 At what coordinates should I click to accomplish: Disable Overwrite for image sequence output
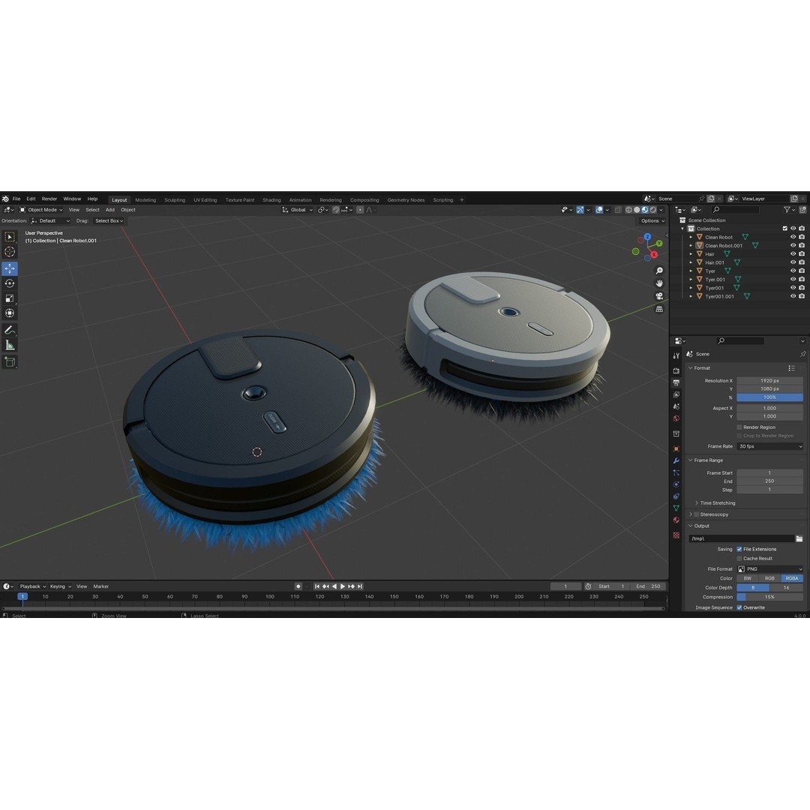[x=741, y=607]
